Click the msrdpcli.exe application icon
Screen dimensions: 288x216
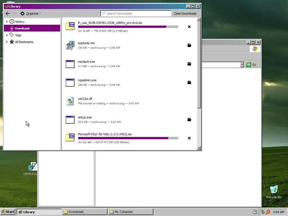[70, 64]
